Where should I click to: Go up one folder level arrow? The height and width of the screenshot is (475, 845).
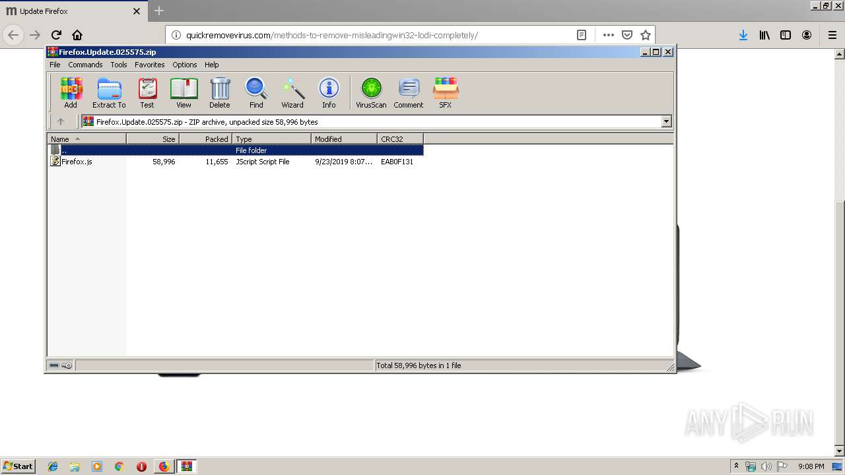61,121
